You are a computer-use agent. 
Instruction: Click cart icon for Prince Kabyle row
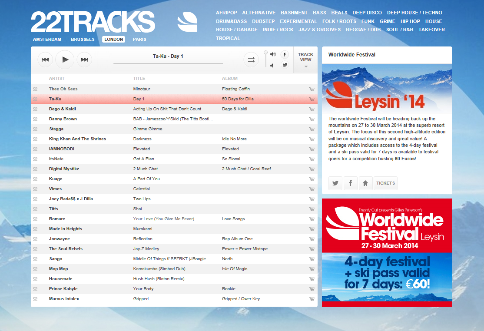[x=312, y=289]
